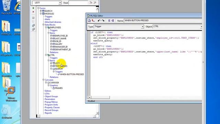Click the navigator vertical scrollbar up arrow

[x=97, y=8]
